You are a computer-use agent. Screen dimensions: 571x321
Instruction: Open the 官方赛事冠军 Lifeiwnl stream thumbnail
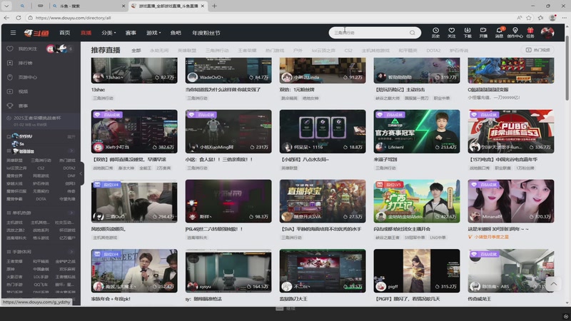coord(417,131)
